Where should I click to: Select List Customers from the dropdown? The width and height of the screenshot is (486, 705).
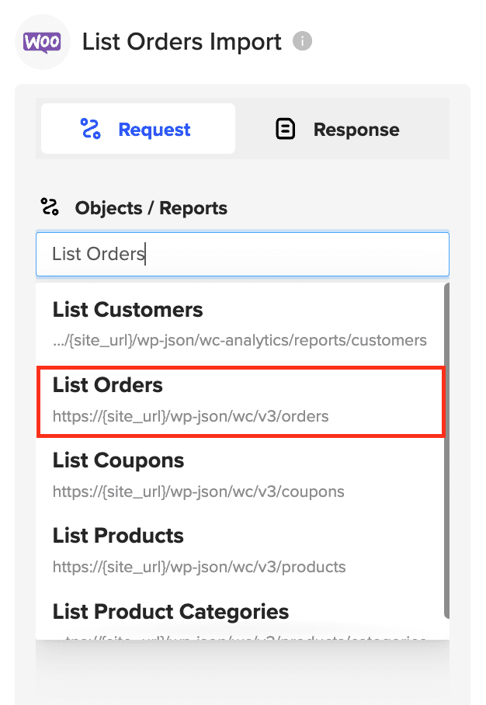point(240,325)
